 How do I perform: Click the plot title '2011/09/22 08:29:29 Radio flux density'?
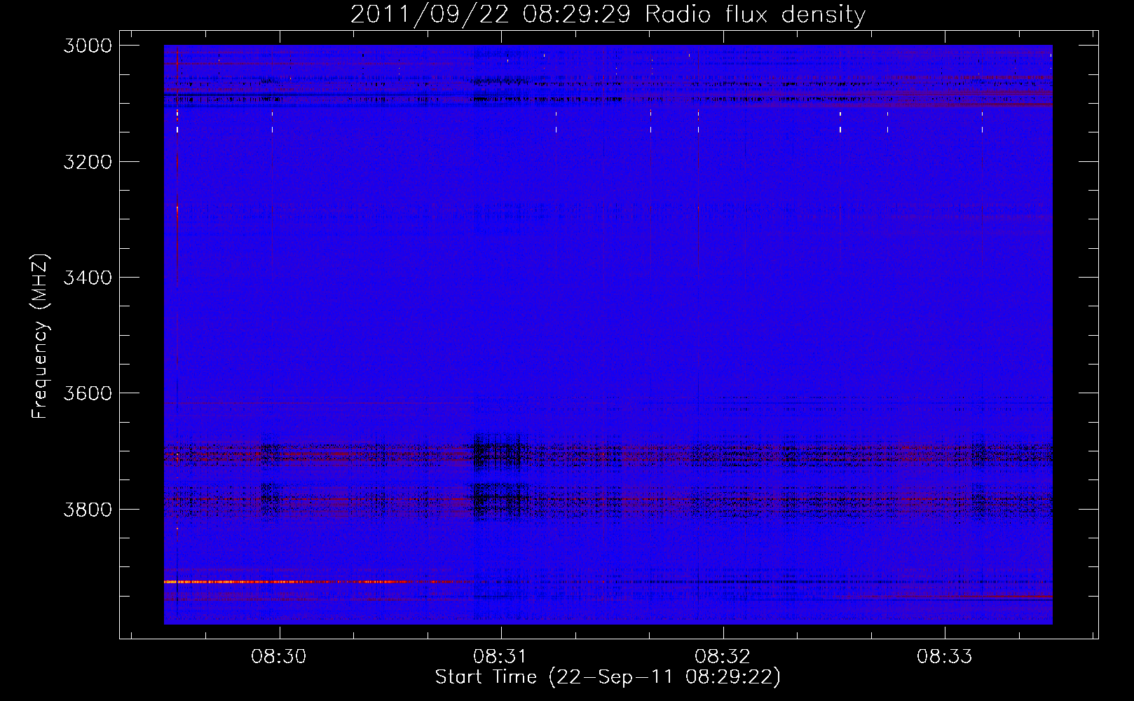(x=608, y=15)
